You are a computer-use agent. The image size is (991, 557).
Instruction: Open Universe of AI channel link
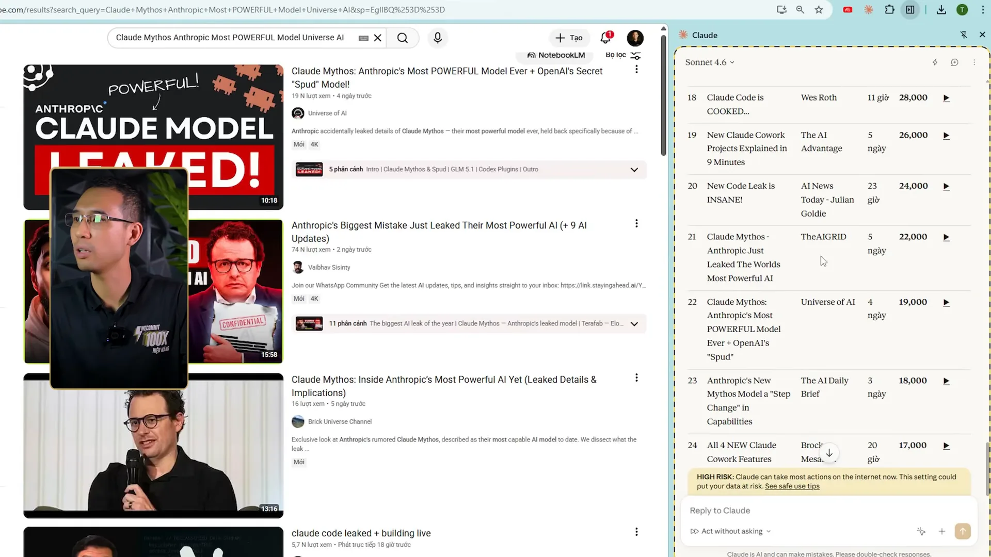tap(327, 113)
